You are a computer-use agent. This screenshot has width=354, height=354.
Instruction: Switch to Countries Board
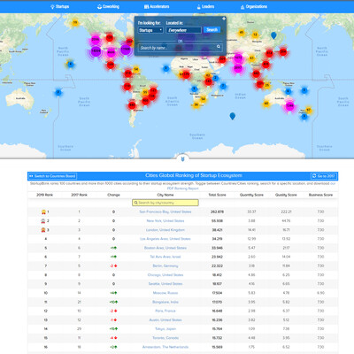52,176
